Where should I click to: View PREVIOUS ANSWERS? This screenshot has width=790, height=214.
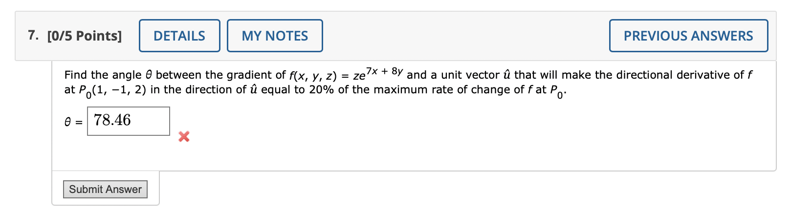point(688,36)
